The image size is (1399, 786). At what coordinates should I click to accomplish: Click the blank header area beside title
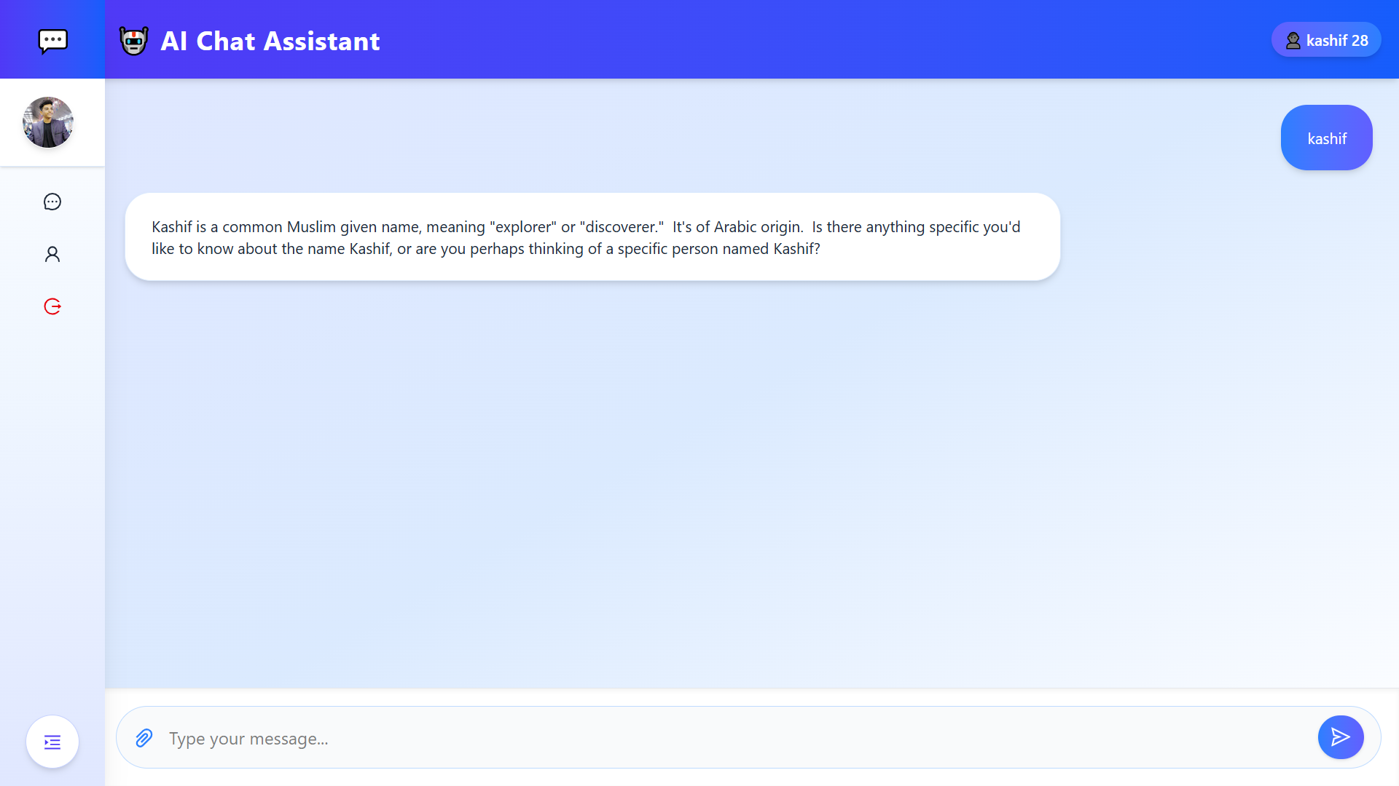802,40
